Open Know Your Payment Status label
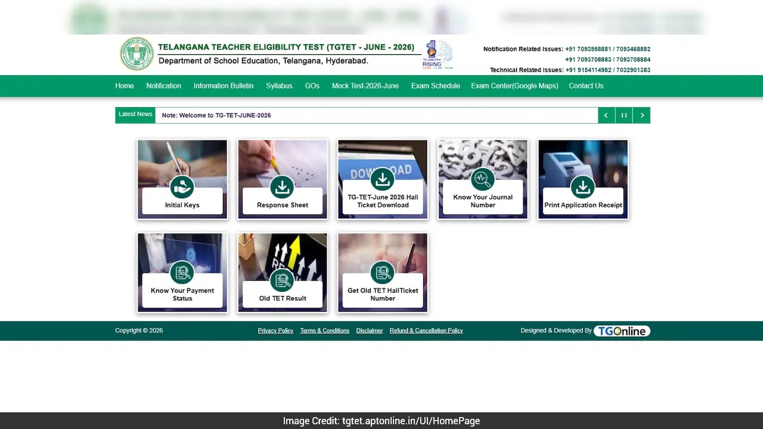Image resolution: width=763 pixels, height=429 pixels. click(x=182, y=294)
